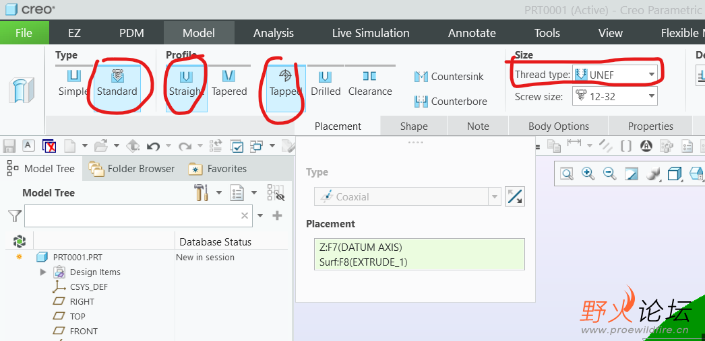
Task: Click the Zoom Out magnifier icon
Action: tap(609, 174)
